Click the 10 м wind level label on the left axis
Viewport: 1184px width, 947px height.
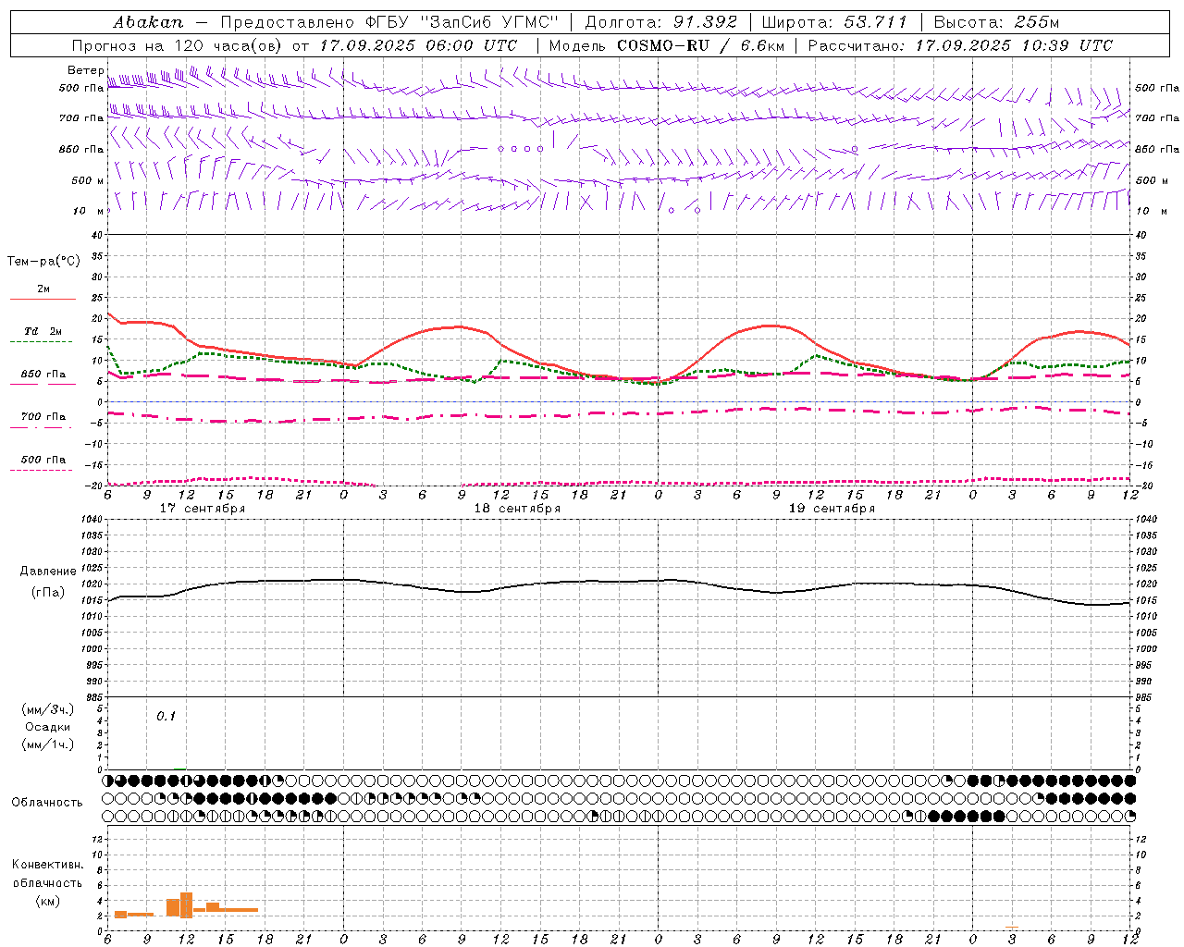[x=88, y=211]
